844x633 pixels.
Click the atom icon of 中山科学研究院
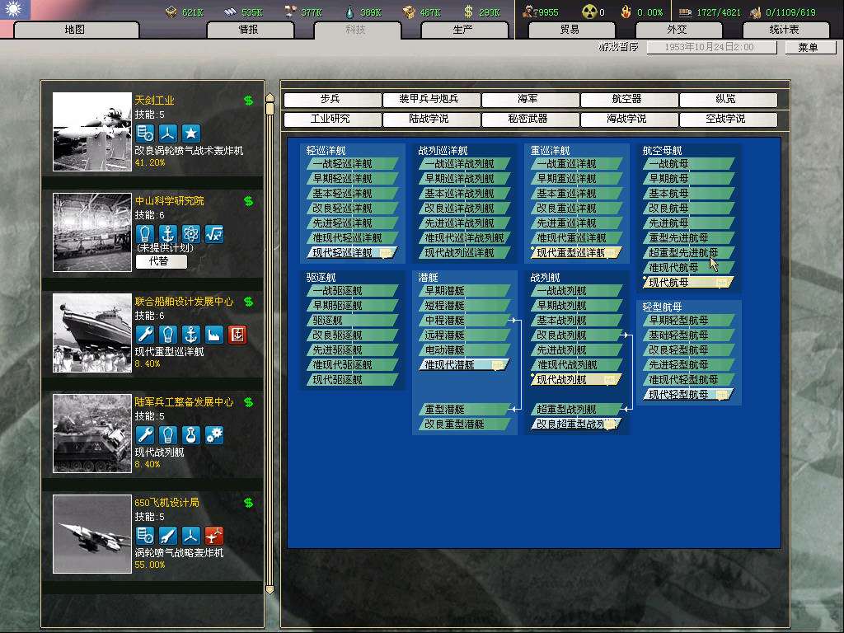pyautogui.click(x=191, y=234)
